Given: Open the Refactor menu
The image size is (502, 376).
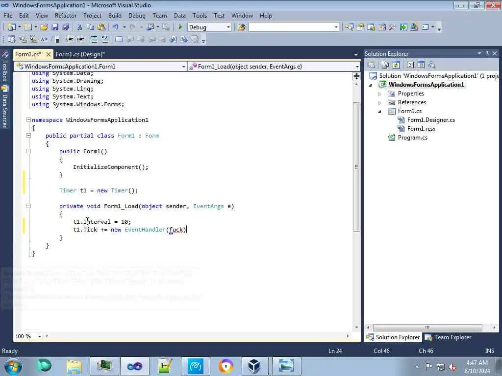Looking at the screenshot, I should (66, 16).
